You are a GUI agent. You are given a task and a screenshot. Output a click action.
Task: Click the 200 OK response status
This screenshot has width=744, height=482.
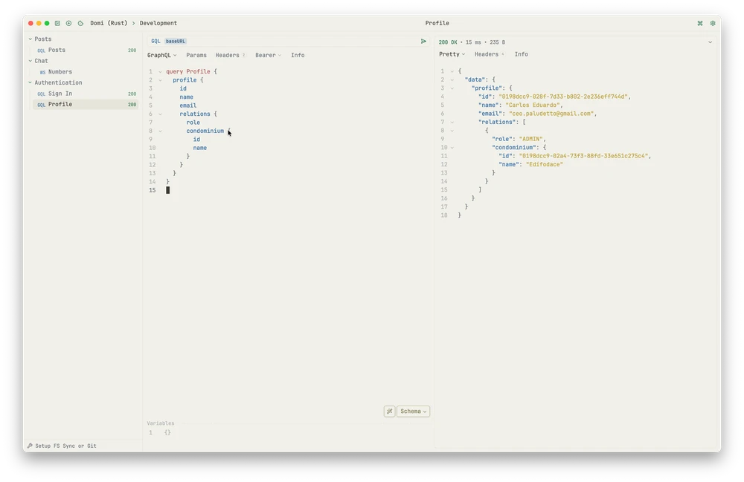click(x=448, y=42)
